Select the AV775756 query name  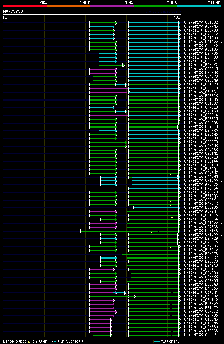(x=13, y=11)
